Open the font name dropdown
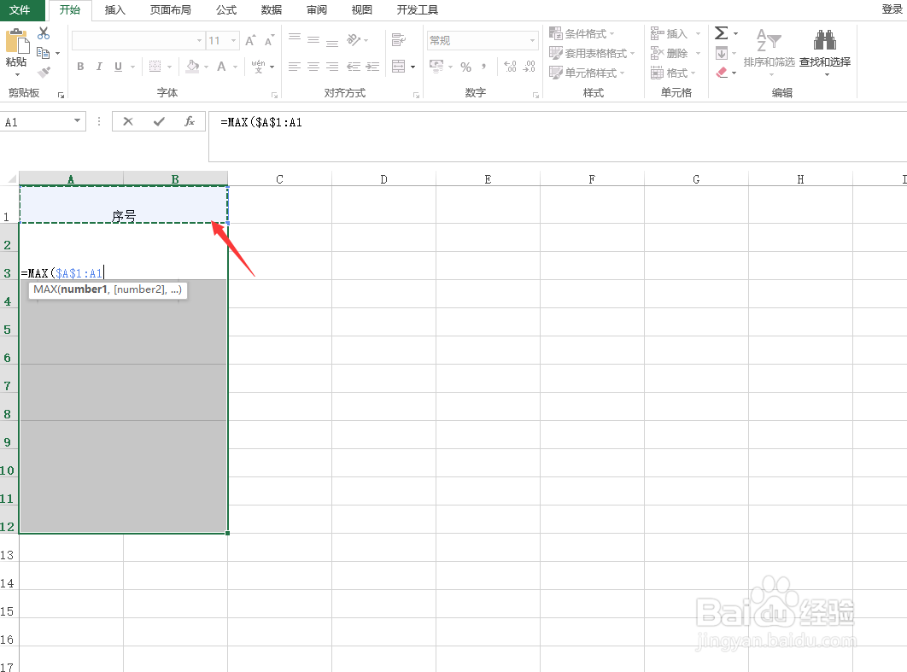 click(x=200, y=40)
